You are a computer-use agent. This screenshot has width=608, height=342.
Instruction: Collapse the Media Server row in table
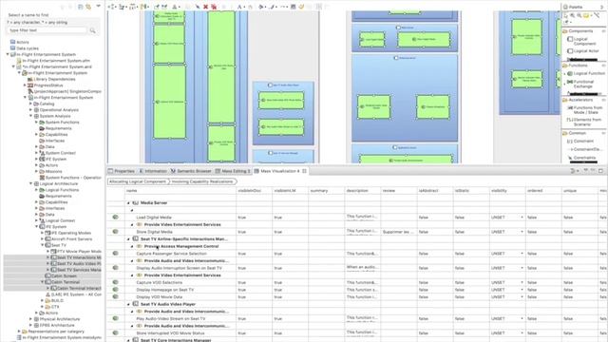(129, 202)
